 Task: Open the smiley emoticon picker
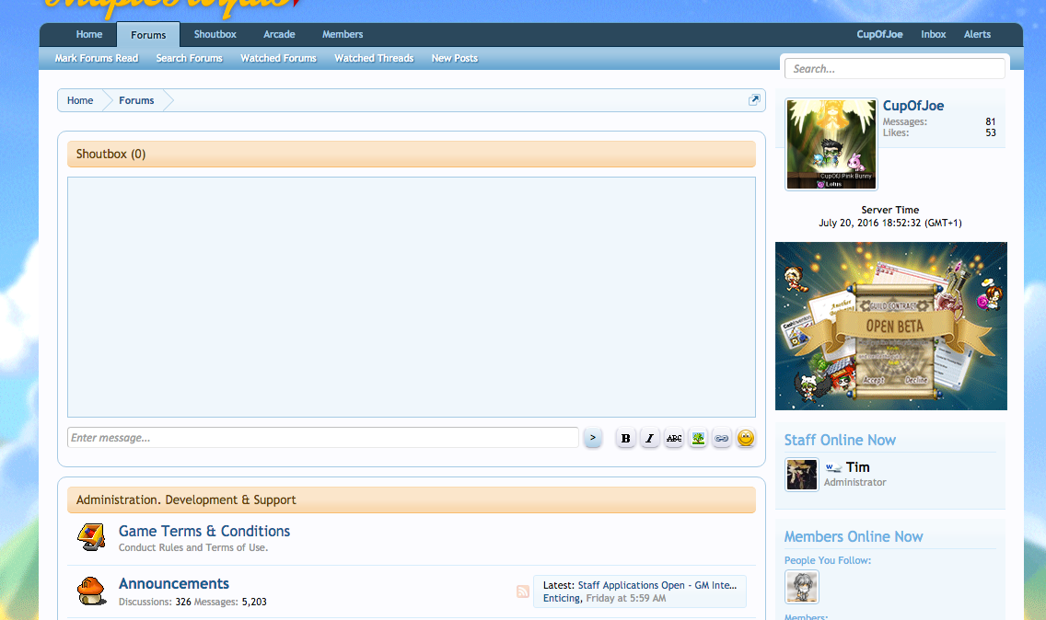coord(746,439)
